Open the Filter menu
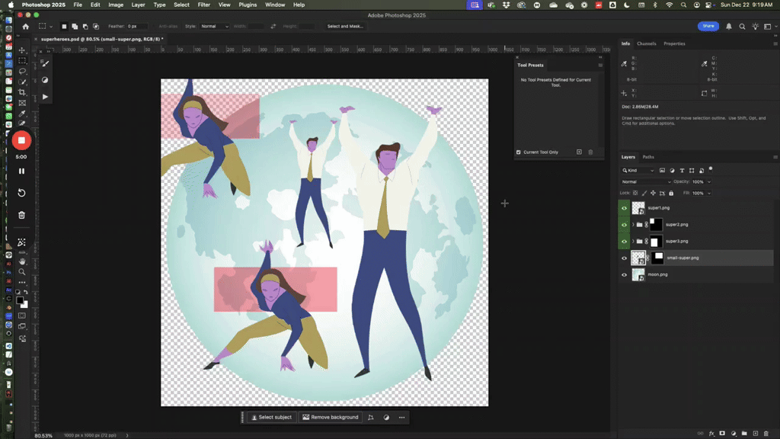780x439 pixels. tap(203, 5)
